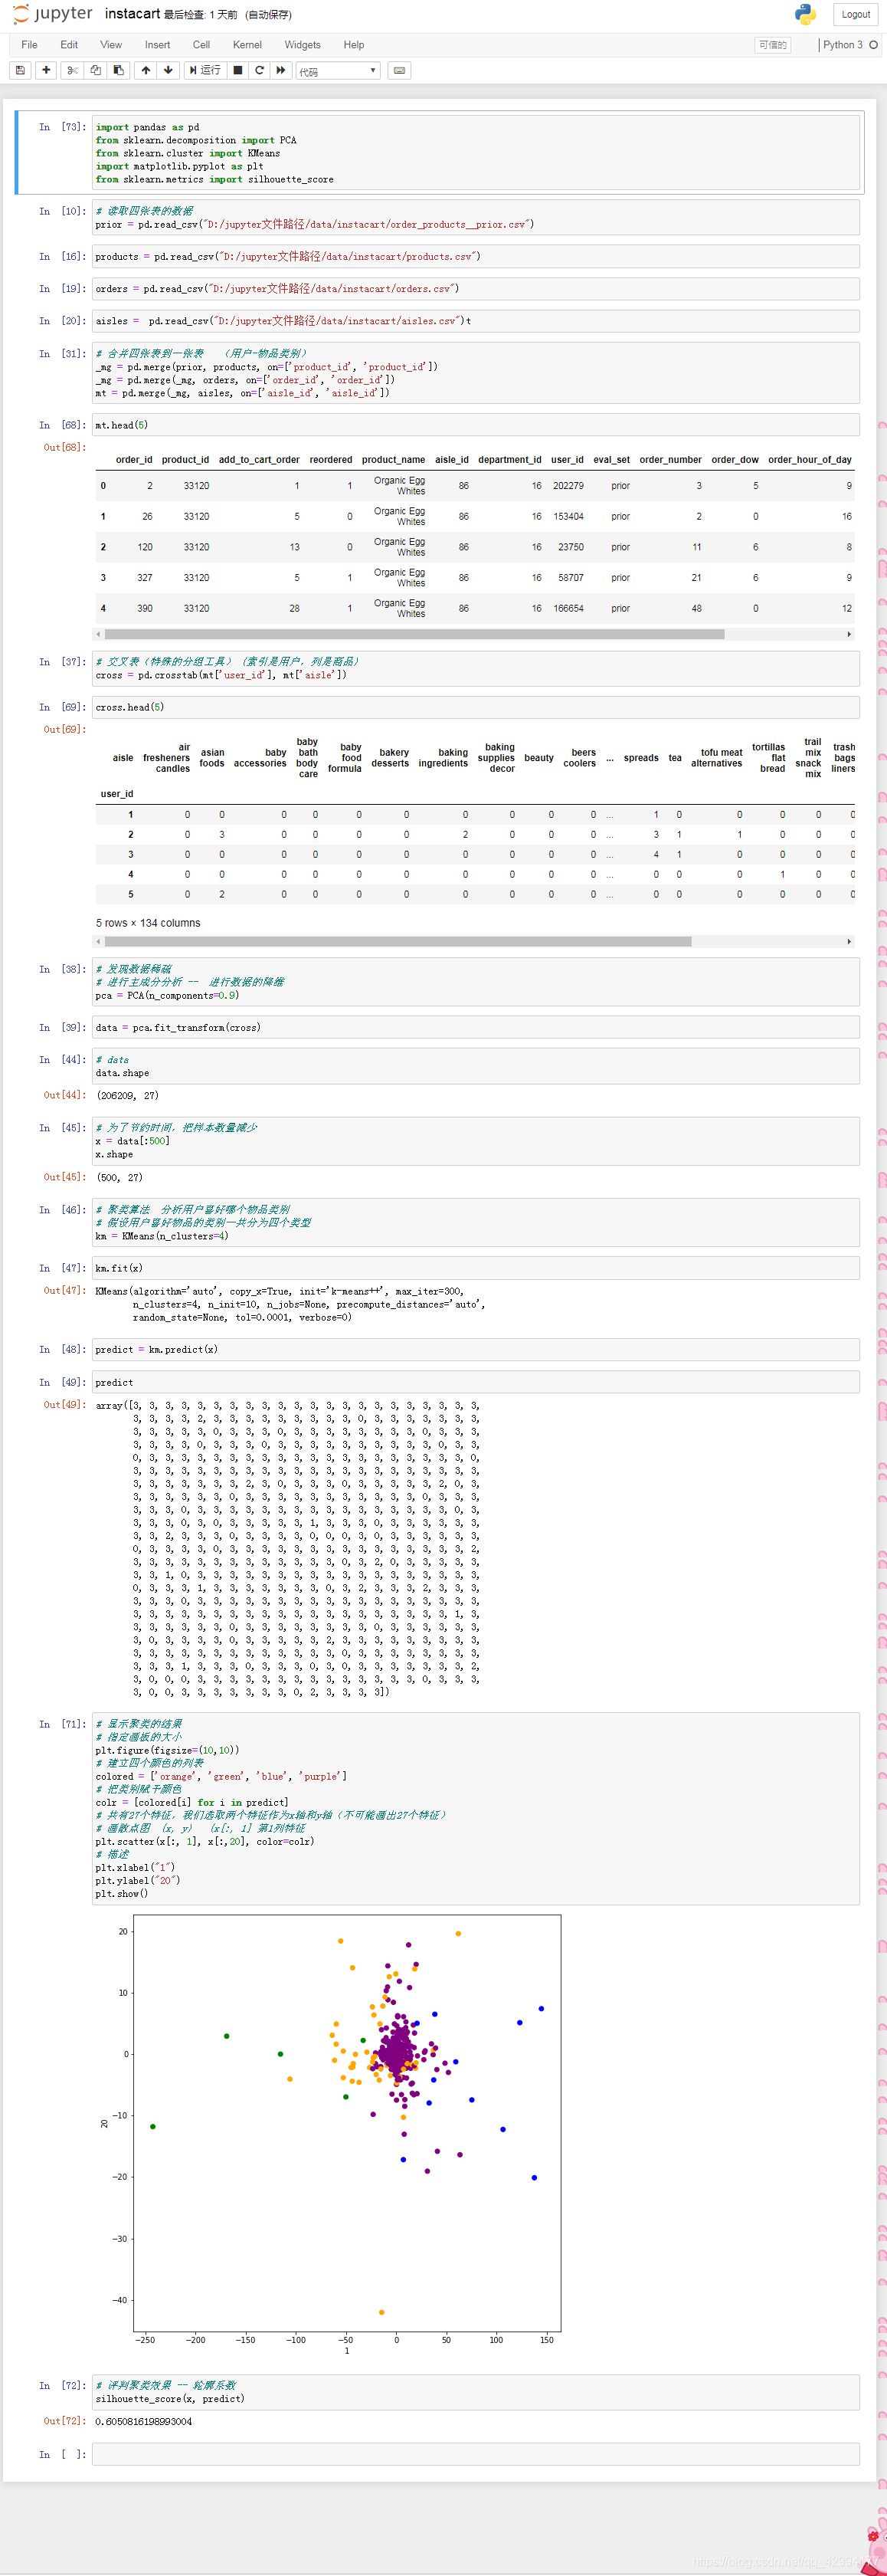
Task: Click the mt.head(5) code cell
Action: 476,425
